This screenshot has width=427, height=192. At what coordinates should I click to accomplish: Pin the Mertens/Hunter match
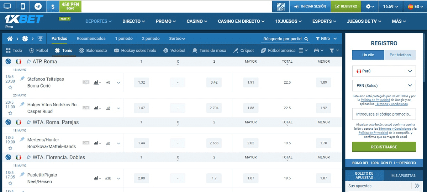coord(22,139)
